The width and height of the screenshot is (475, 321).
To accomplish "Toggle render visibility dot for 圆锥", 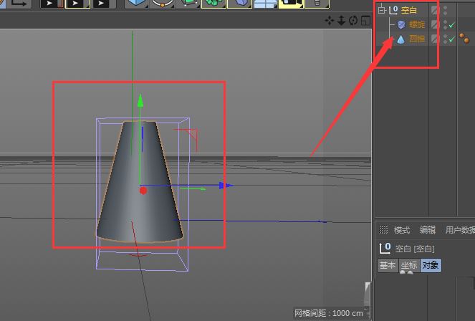I will pos(445,42).
